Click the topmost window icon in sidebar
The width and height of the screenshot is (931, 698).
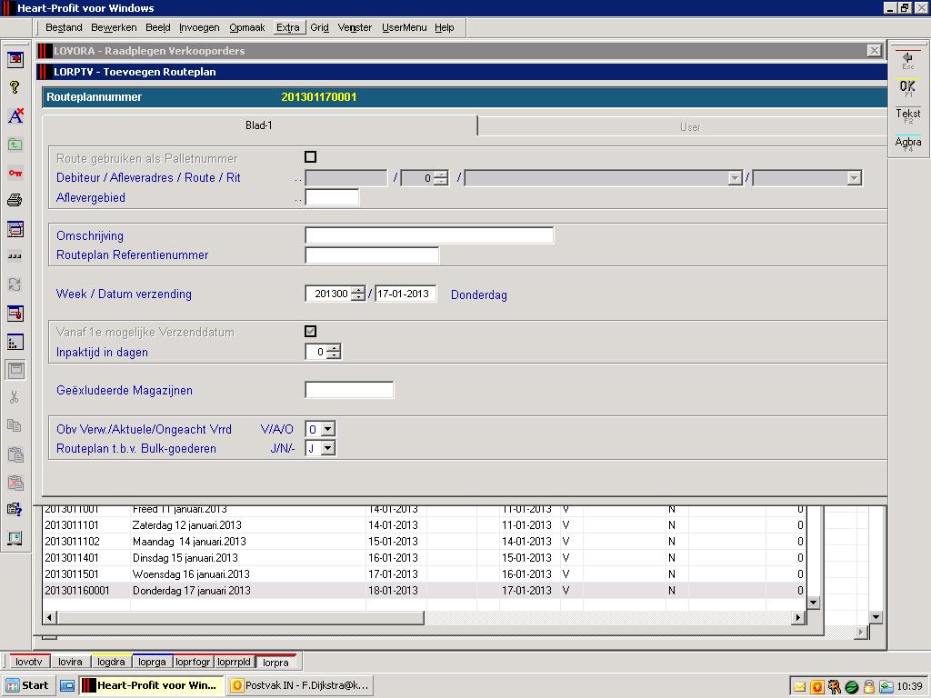point(15,59)
